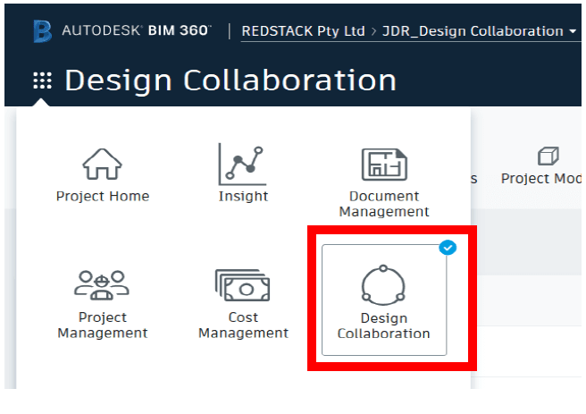
Task: Choose the 'Insight' label in module menu
Action: click(x=243, y=196)
